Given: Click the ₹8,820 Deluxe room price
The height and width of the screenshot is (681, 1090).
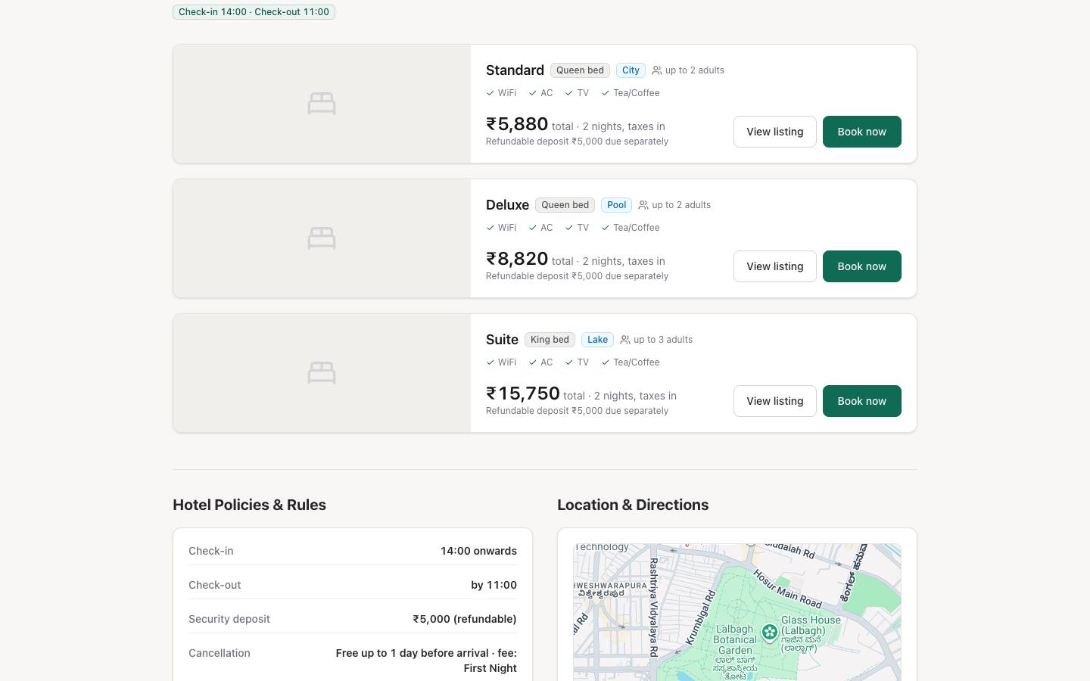Looking at the screenshot, I should click(517, 259).
